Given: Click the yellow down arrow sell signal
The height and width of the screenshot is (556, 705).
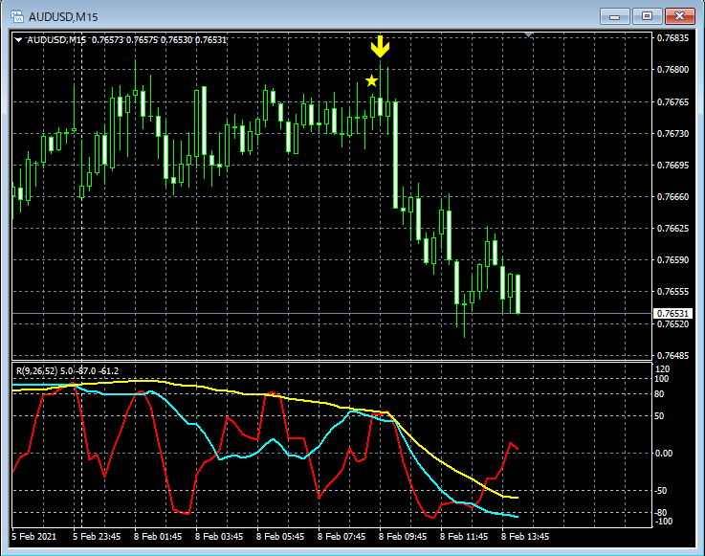Looking at the screenshot, I should click(380, 47).
